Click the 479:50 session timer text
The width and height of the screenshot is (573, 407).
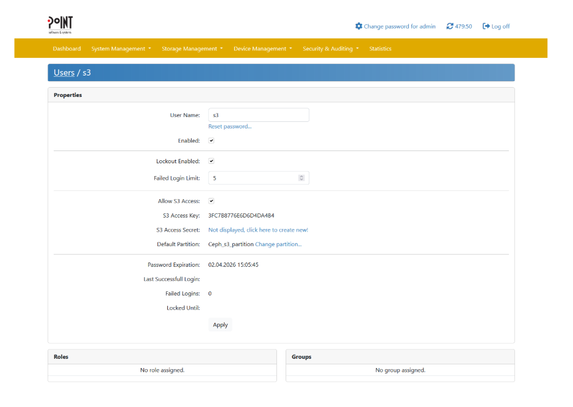coord(463,26)
